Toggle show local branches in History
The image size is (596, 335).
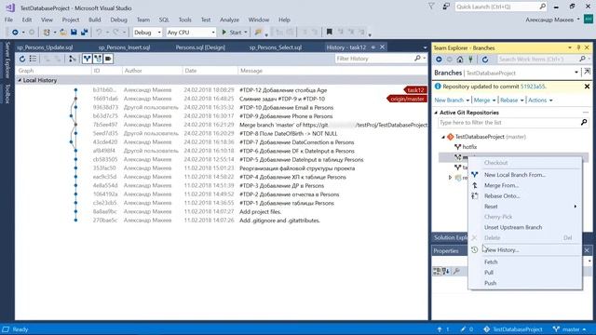click(87, 59)
